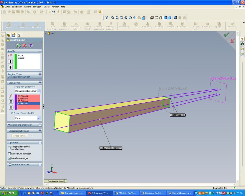245x196 pixels.
Task: Select the rotate view tool
Action: (x=130, y=18)
